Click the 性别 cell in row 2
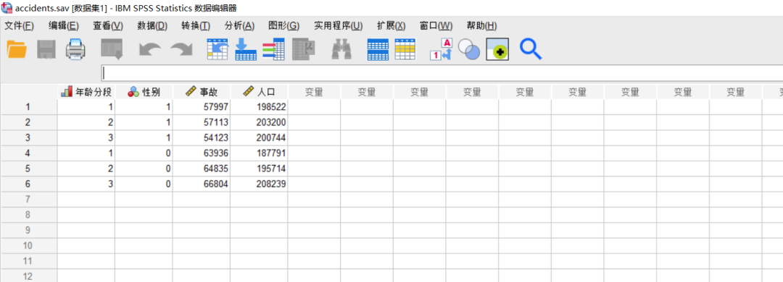The height and width of the screenshot is (282, 783). [144, 122]
